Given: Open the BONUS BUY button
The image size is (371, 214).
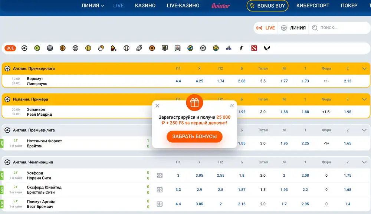Looking at the screenshot, I should 267,6.
